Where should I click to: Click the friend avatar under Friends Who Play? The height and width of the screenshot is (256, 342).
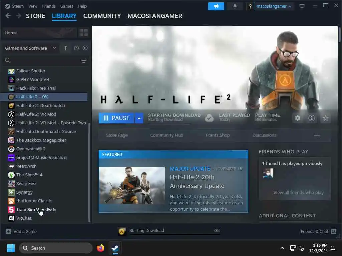click(x=268, y=173)
